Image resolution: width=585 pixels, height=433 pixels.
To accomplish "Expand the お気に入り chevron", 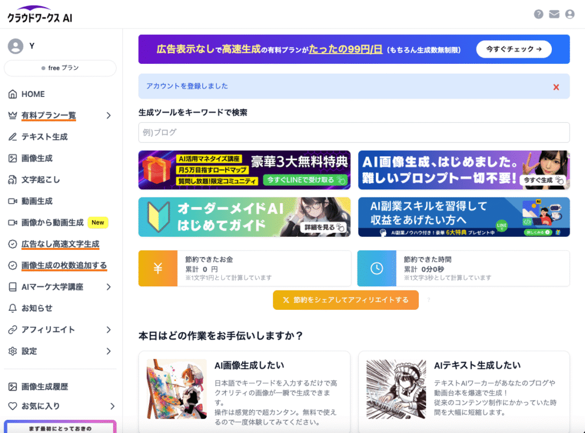I will (x=113, y=406).
